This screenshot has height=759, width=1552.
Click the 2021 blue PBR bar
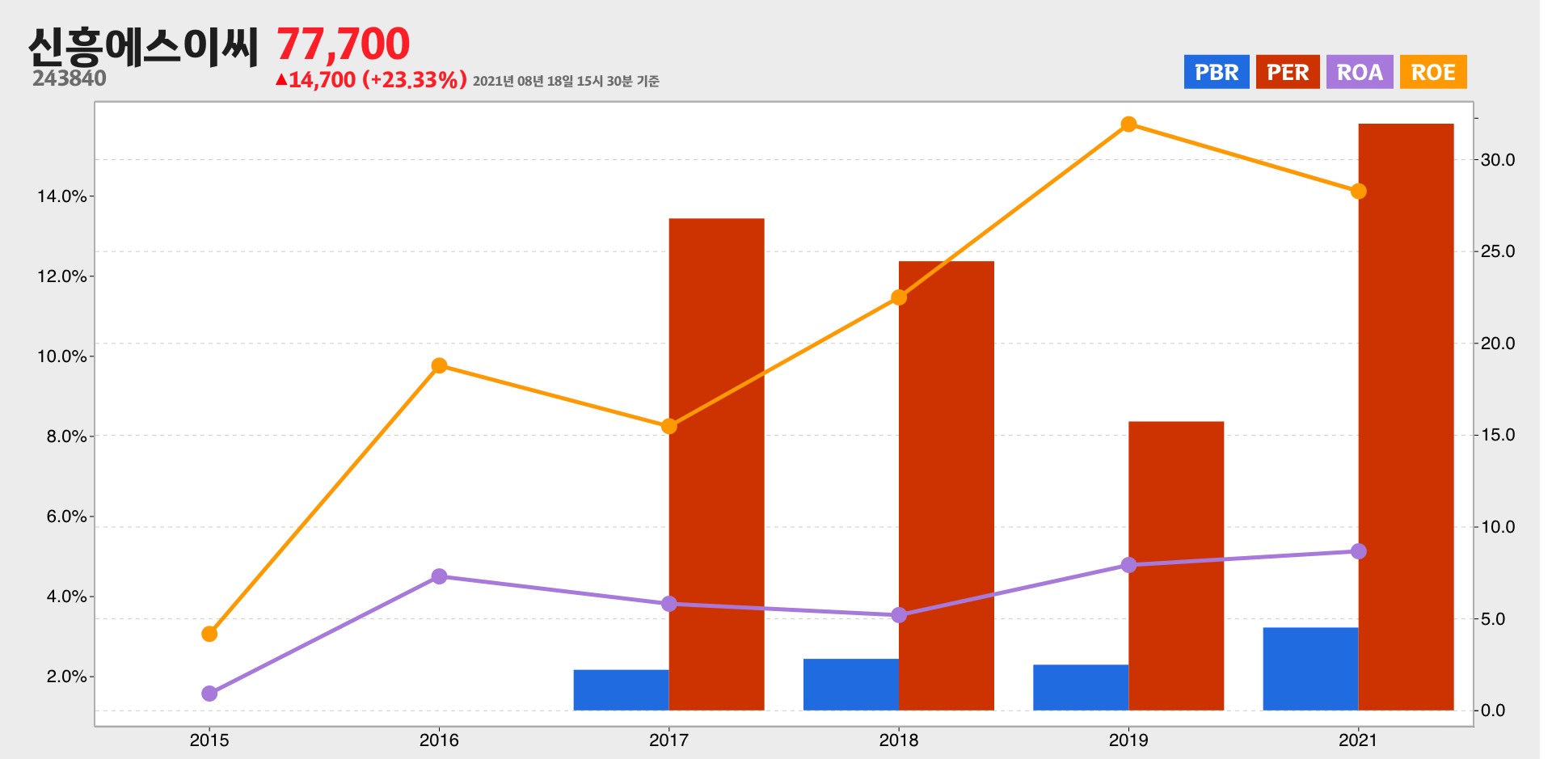[1311, 669]
